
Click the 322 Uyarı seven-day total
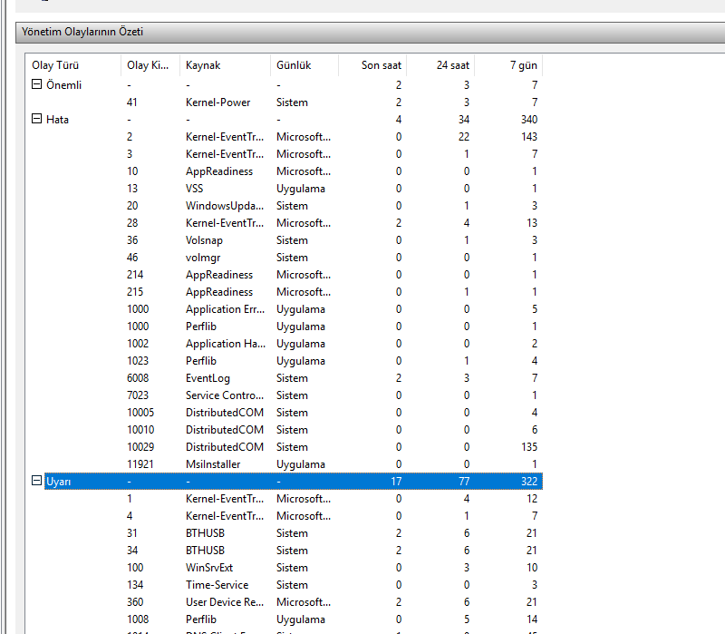pyautogui.click(x=529, y=482)
